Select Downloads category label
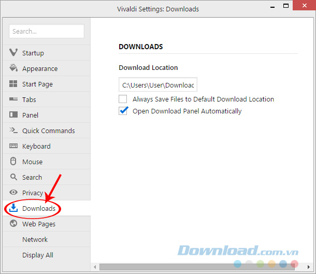The height and width of the screenshot is (274, 316). tap(39, 208)
